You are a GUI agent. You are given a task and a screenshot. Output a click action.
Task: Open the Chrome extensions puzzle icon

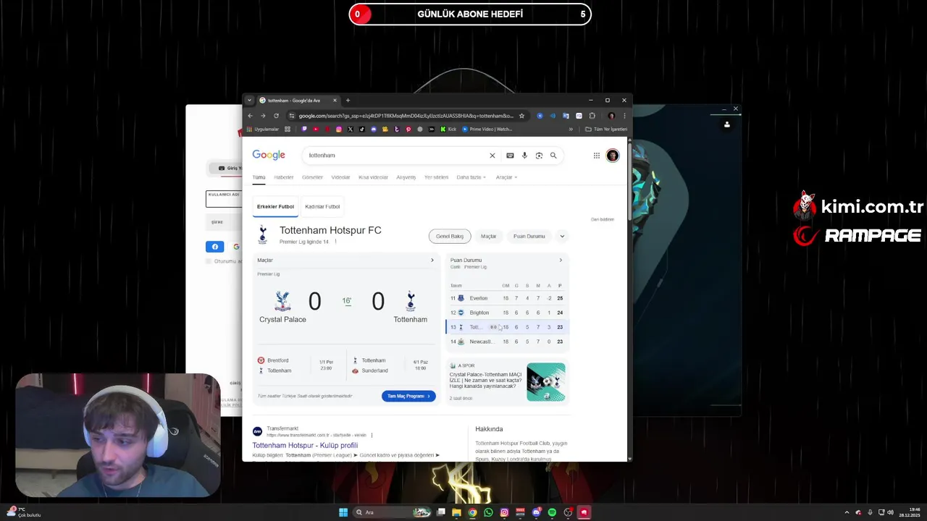pos(592,116)
